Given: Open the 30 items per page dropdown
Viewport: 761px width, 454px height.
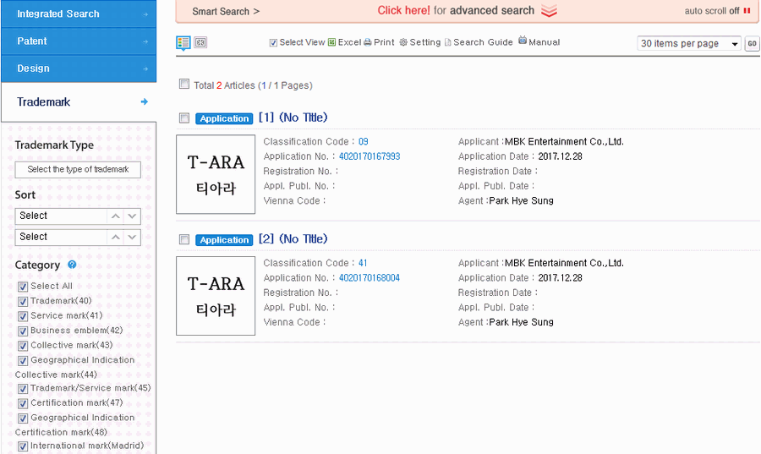Looking at the screenshot, I should (689, 44).
